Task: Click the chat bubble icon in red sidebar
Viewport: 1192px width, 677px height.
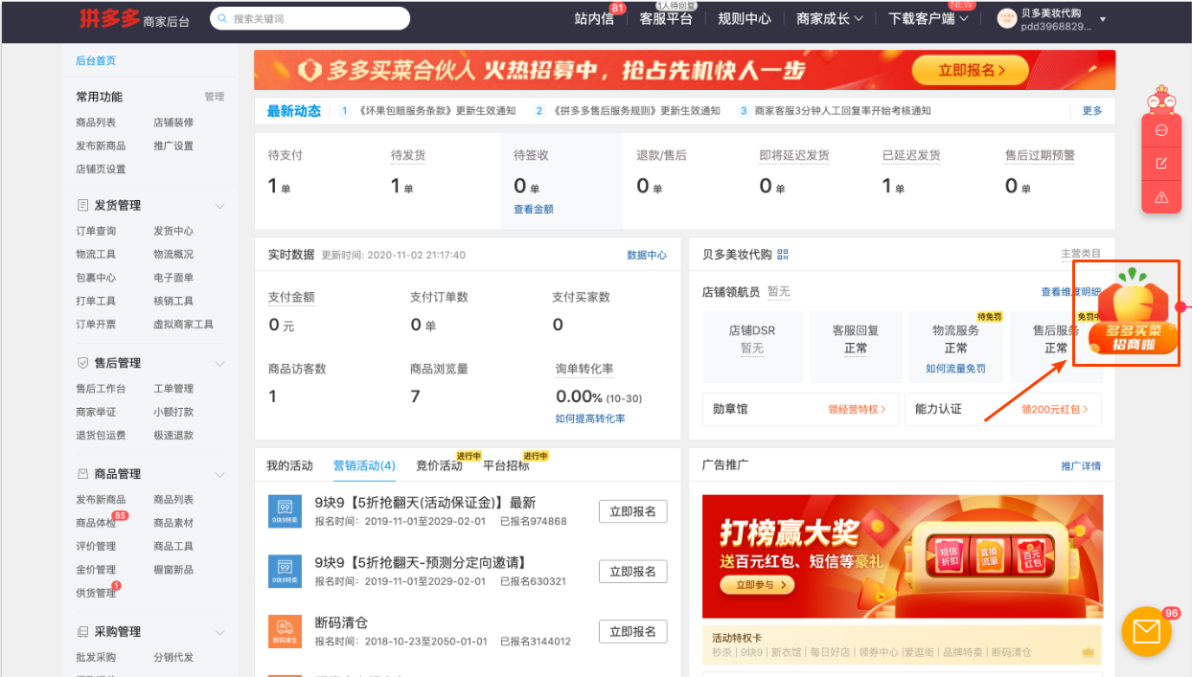Action: tap(1161, 130)
